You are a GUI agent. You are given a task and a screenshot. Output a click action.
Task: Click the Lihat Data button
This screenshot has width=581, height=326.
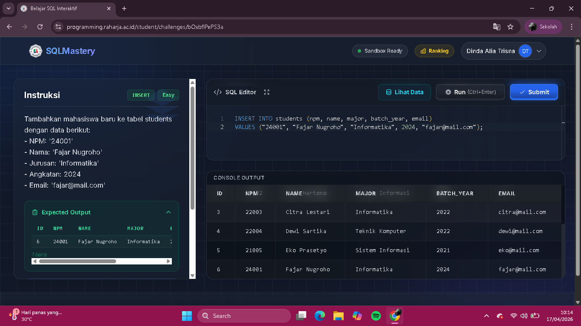point(404,92)
